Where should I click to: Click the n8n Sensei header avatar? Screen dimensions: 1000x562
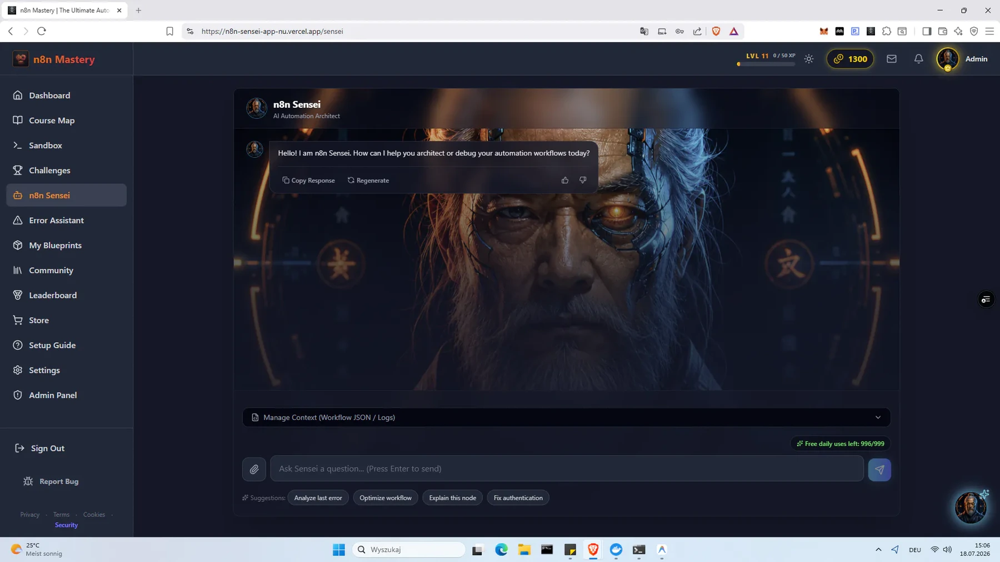[x=257, y=108]
